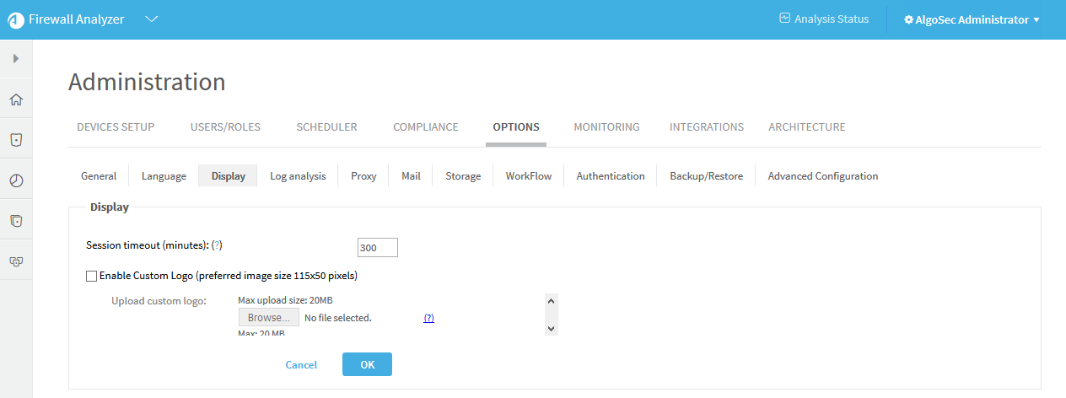
Task: Click the bottom monitors icon in sidebar
Action: coord(16,261)
